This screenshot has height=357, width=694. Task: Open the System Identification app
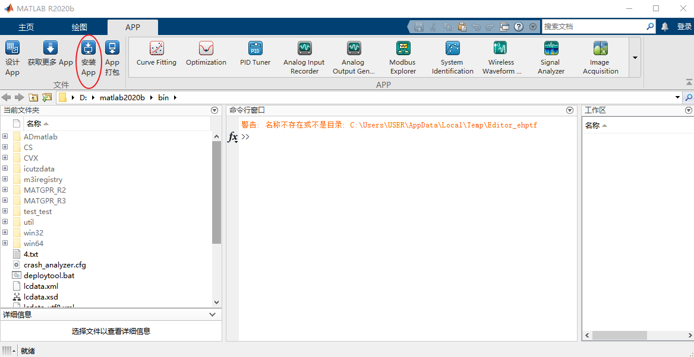pos(452,58)
